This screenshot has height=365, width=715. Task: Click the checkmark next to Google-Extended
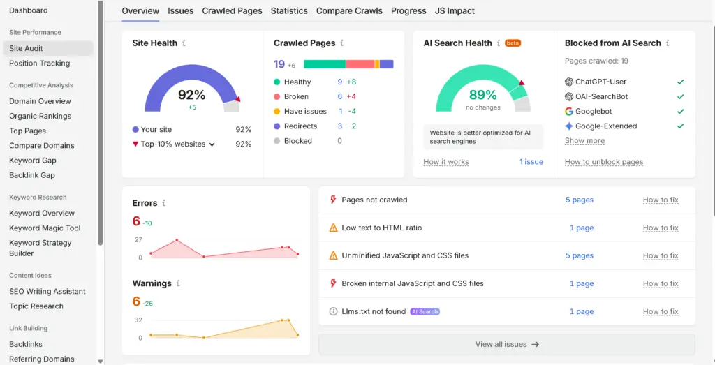click(680, 126)
